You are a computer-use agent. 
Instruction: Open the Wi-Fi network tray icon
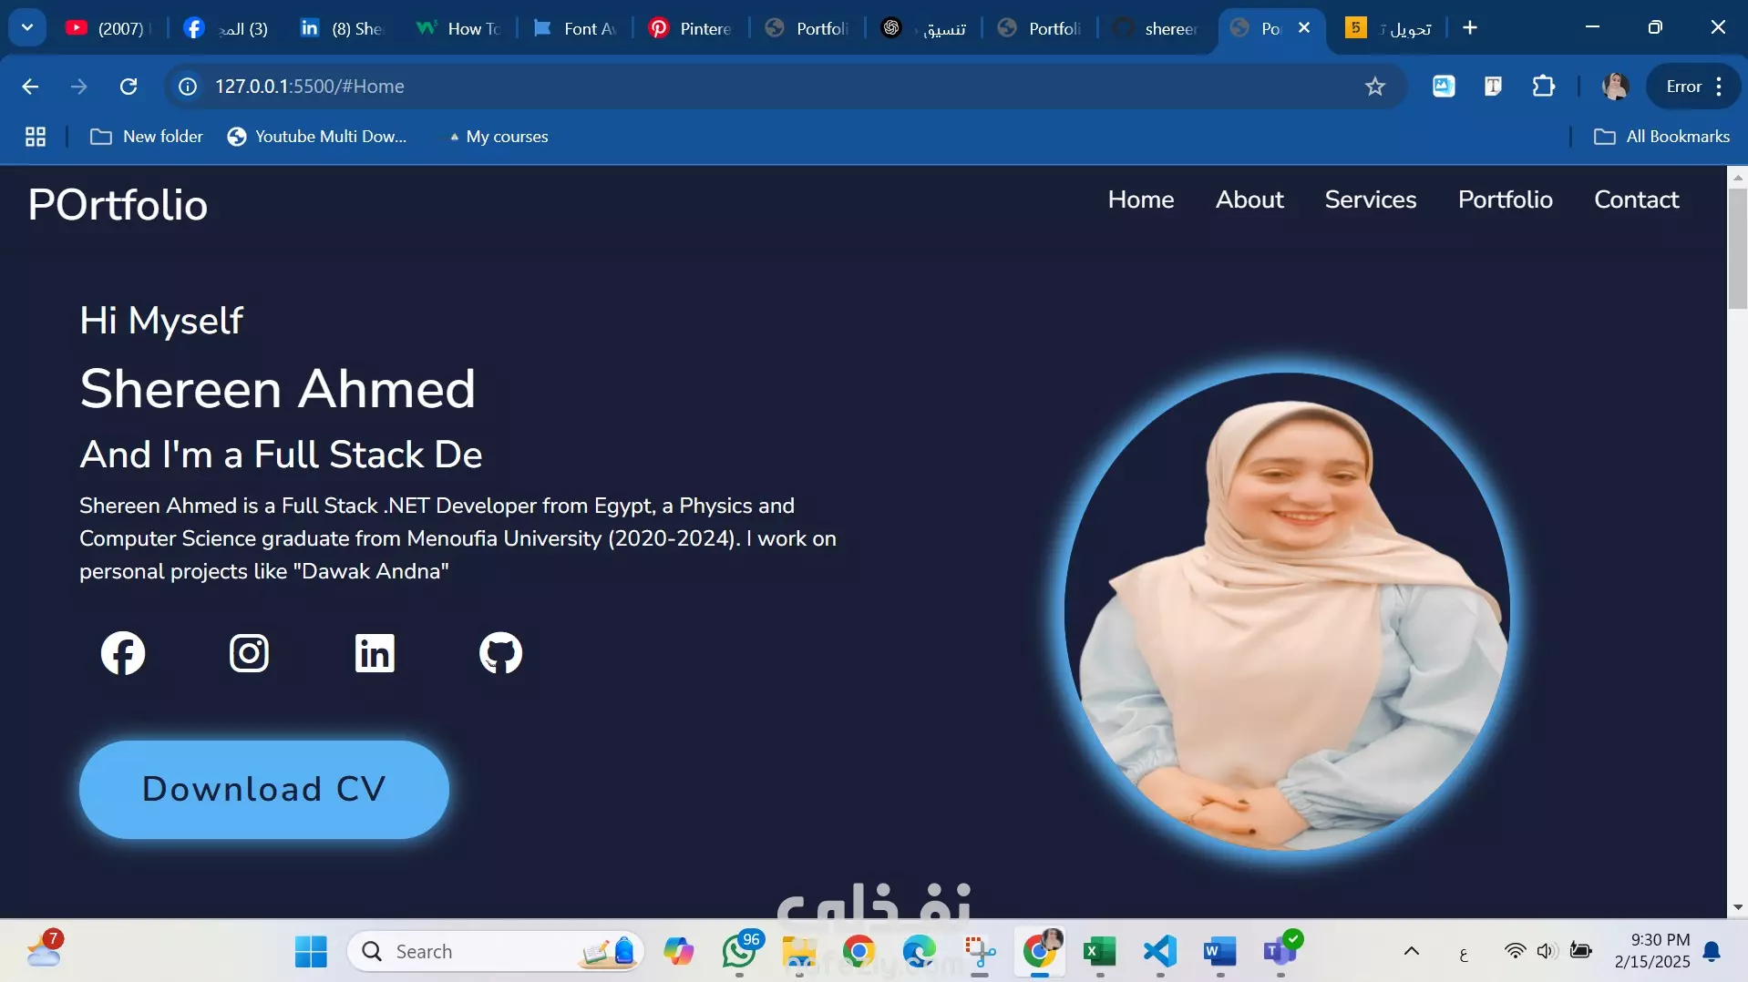pos(1515,952)
